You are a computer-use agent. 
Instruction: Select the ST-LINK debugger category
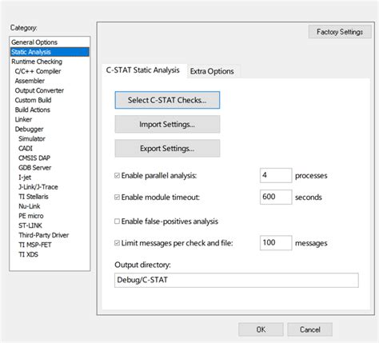pos(30,225)
